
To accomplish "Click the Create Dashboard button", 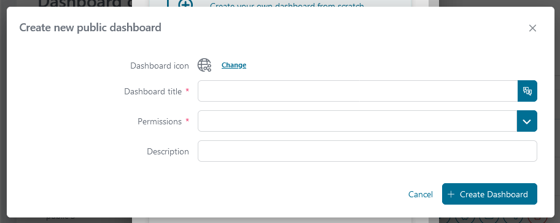I will pos(489,194).
